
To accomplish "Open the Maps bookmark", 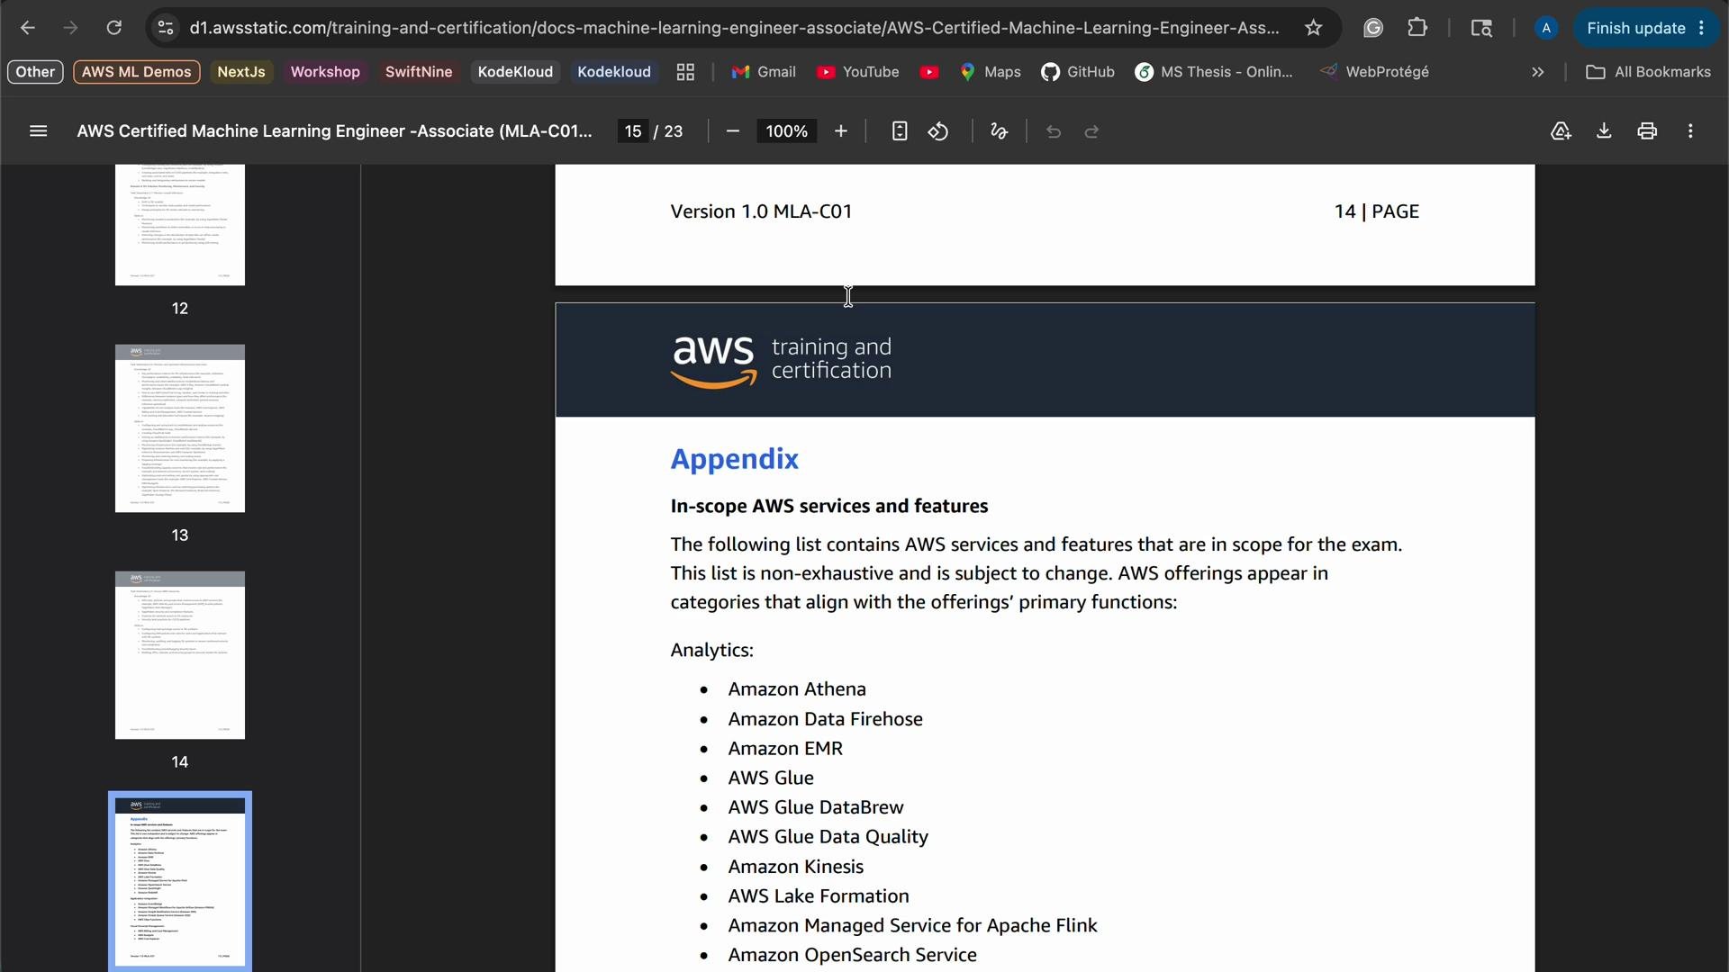I will [x=991, y=72].
